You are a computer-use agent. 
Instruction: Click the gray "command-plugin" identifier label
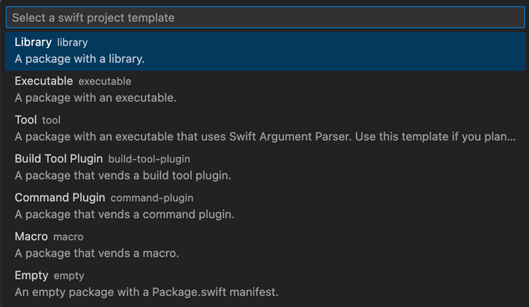(152, 198)
